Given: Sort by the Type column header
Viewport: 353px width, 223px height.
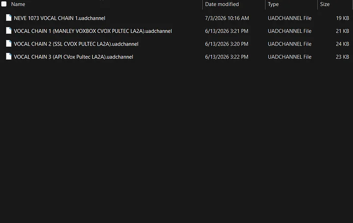Looking at the screenshot, I should tap(273, 4).
